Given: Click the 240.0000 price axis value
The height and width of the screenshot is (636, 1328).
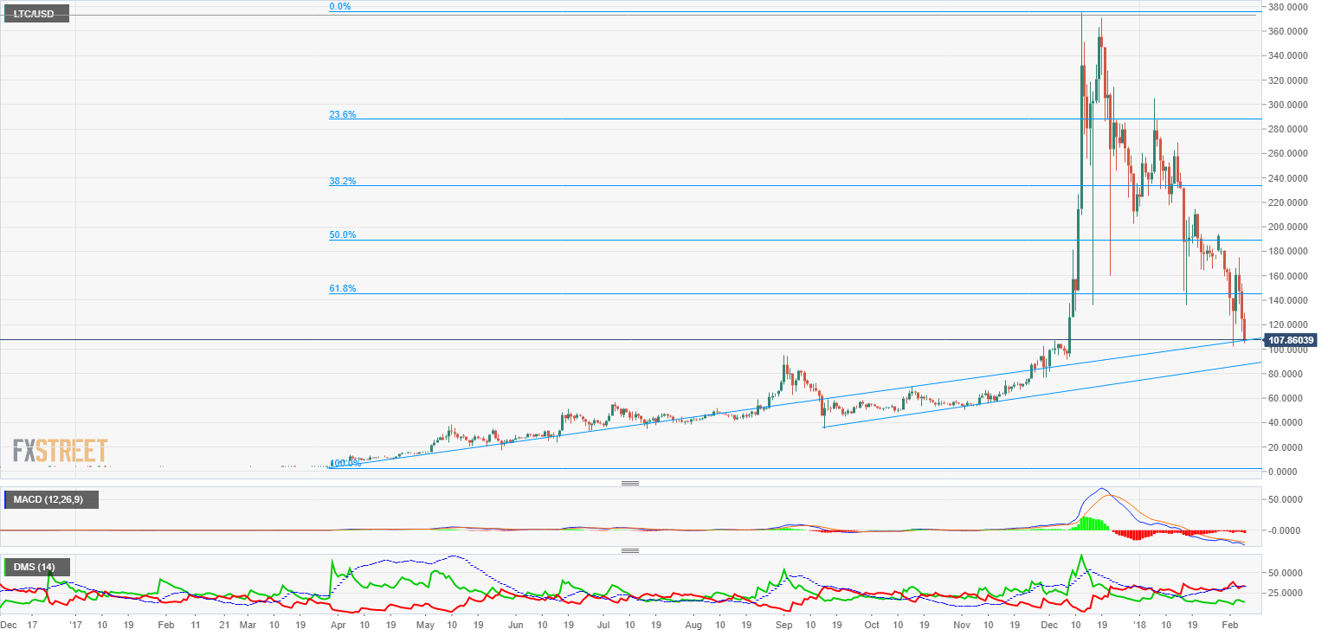Looking at the screenshot, I should (x=1288, y=178).
